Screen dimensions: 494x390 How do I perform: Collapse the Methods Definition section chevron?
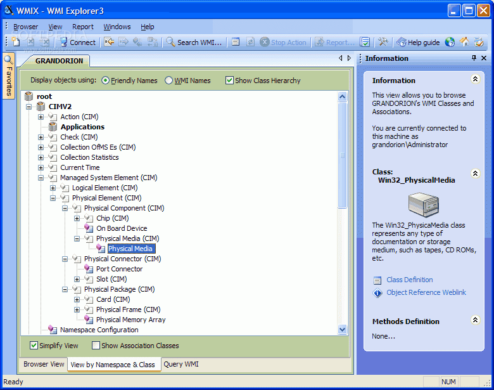point(475,320)
